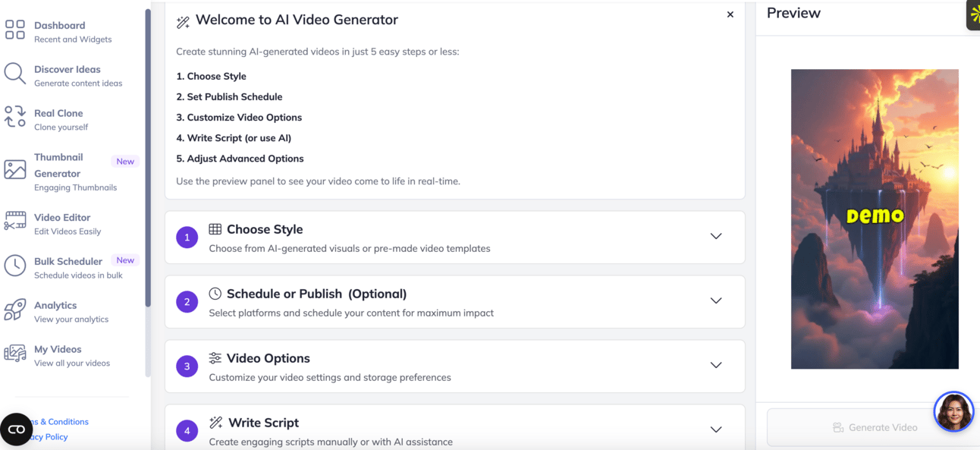
Task: Click the '3. Customize Video Options' list step
Action: 239,117
